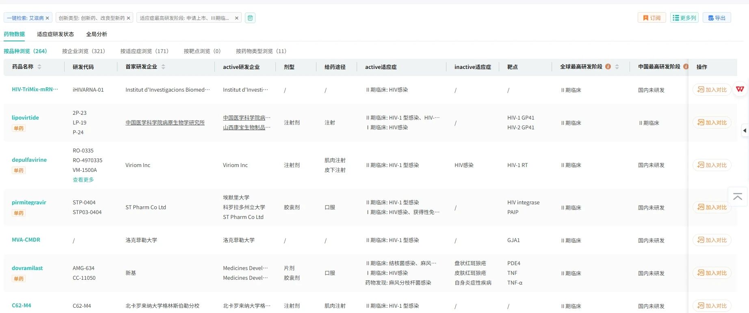Click the scroll-to-top arrow button

pyautogui.click(x=738, y=197)
